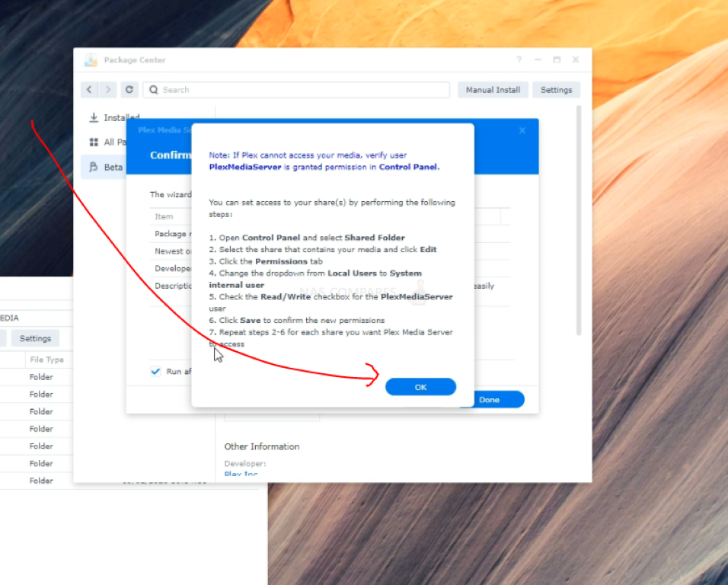
Task: Click the Installed download icon
Action: click(94, 117)
